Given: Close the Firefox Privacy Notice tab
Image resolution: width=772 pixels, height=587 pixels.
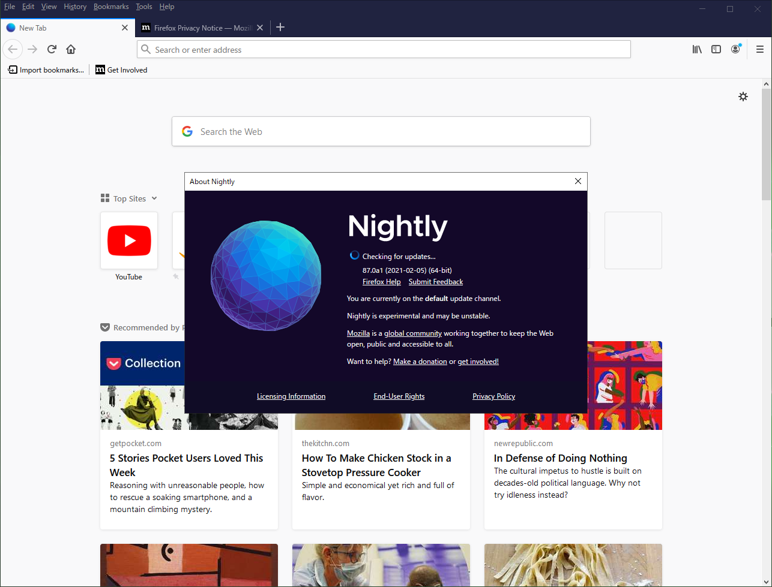Looking at the screenshot, I should click(x=259, y=28).
